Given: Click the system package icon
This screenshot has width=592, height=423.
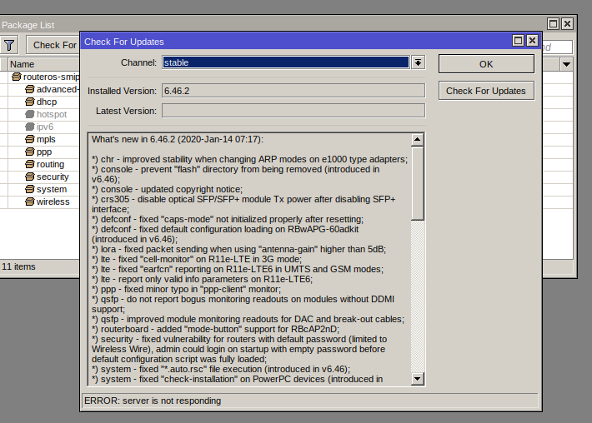Looking at the screenshot, I should pyautogui.click(x=30, y=189).
